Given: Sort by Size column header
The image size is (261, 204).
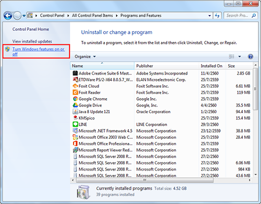Looking at the screenshot, I should click(239, 66).
